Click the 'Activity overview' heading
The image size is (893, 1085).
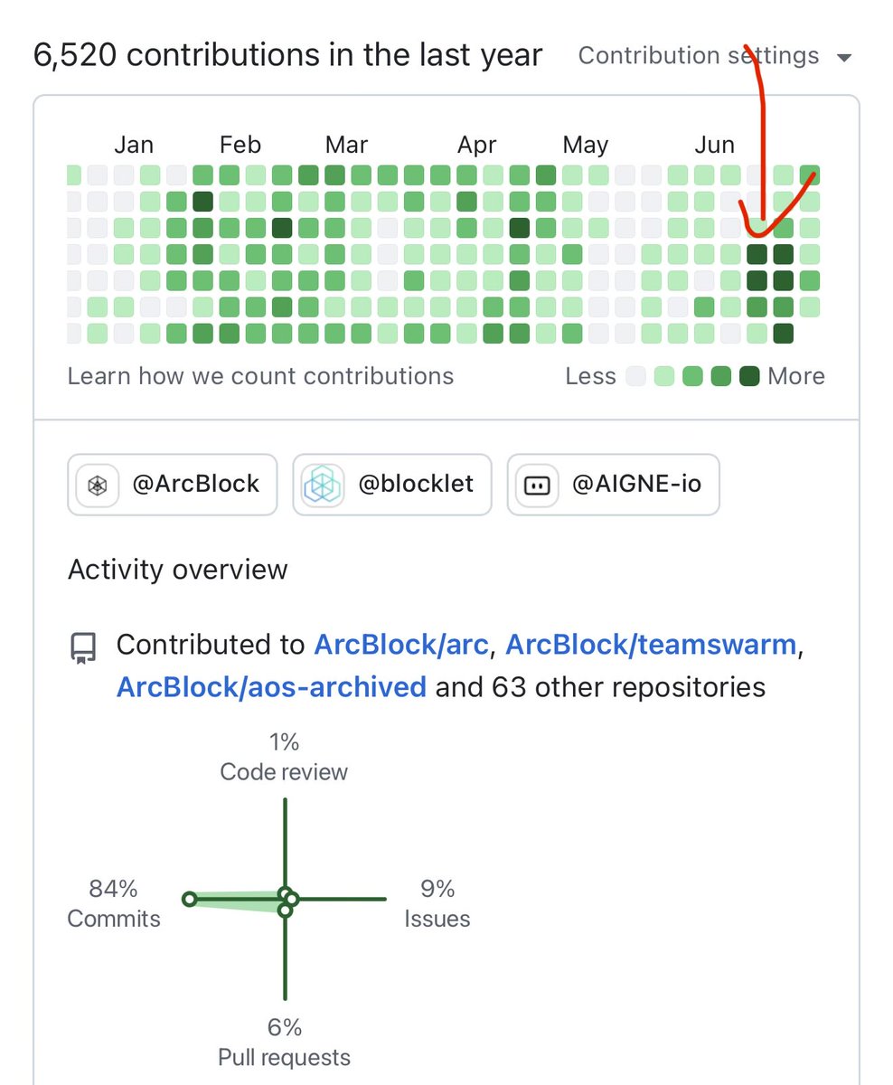[178, 570]
